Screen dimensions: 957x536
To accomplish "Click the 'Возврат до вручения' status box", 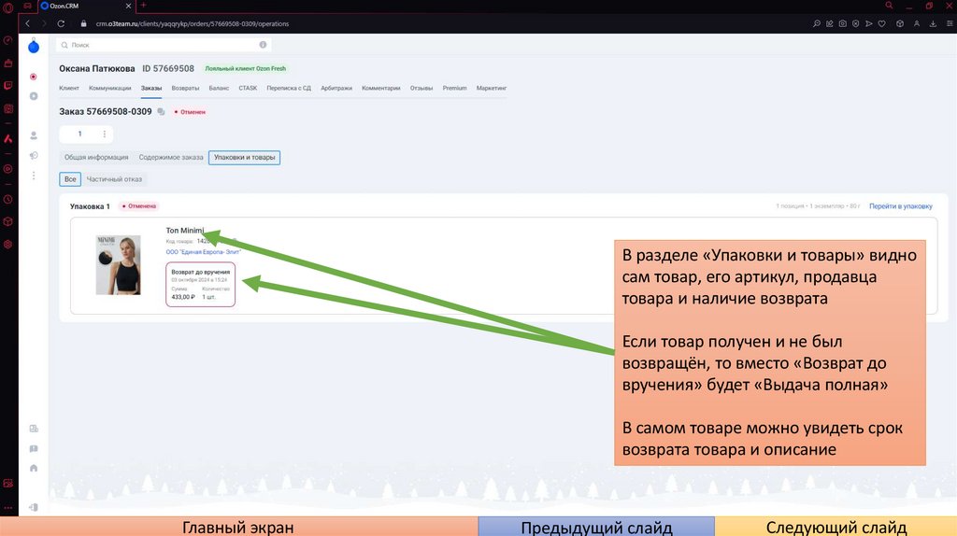I will point(200,284).
